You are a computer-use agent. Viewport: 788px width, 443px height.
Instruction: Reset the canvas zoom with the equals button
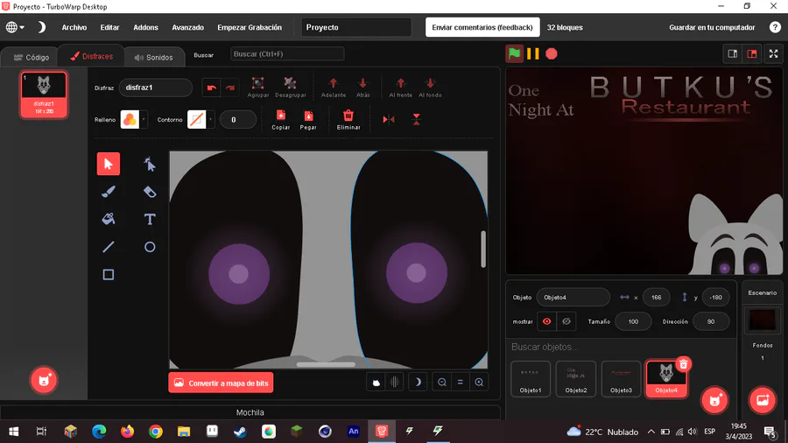[x=461, y=383]
